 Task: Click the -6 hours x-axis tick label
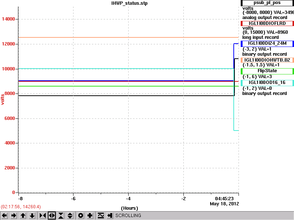73,199
